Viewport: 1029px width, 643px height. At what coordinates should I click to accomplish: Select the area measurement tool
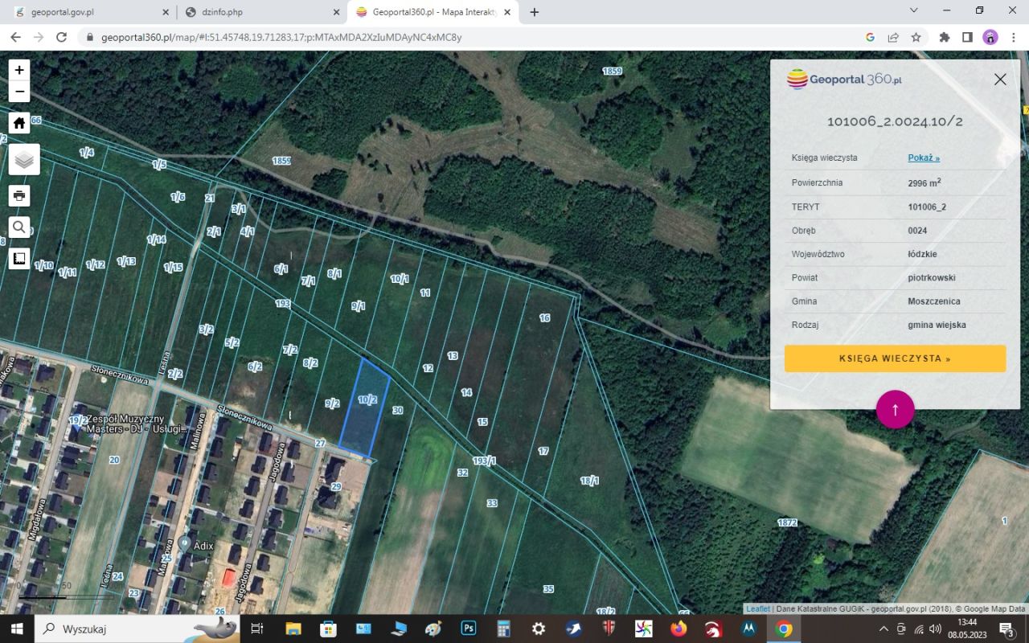click(18, 257)
